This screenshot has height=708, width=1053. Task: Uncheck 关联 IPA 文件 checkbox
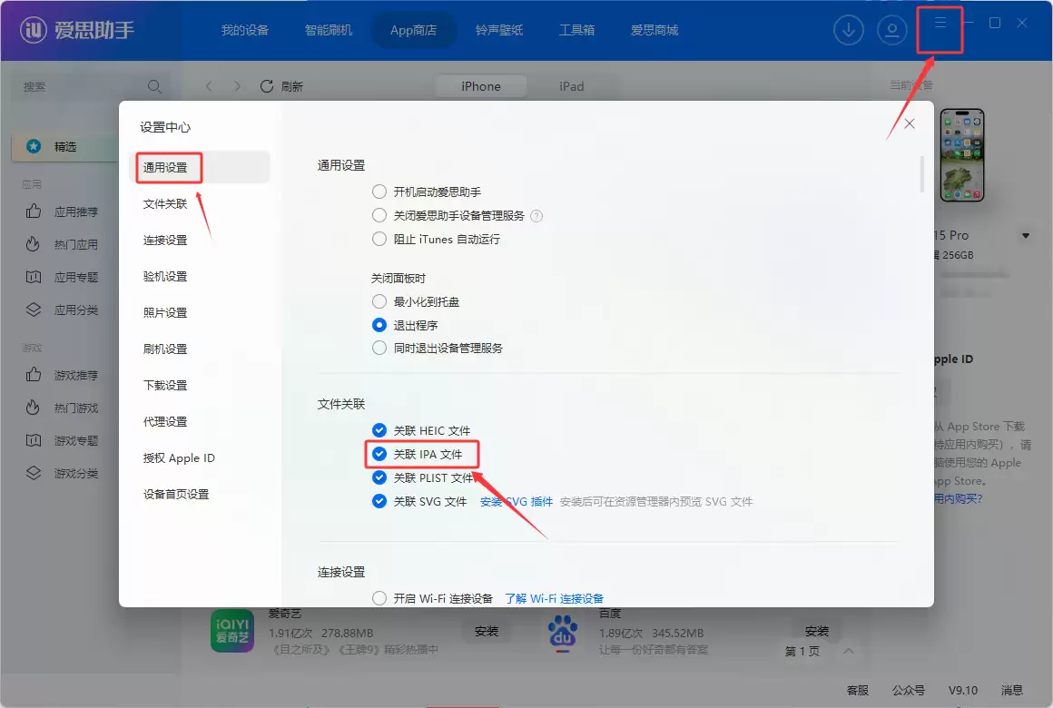[x=379, y=454]
